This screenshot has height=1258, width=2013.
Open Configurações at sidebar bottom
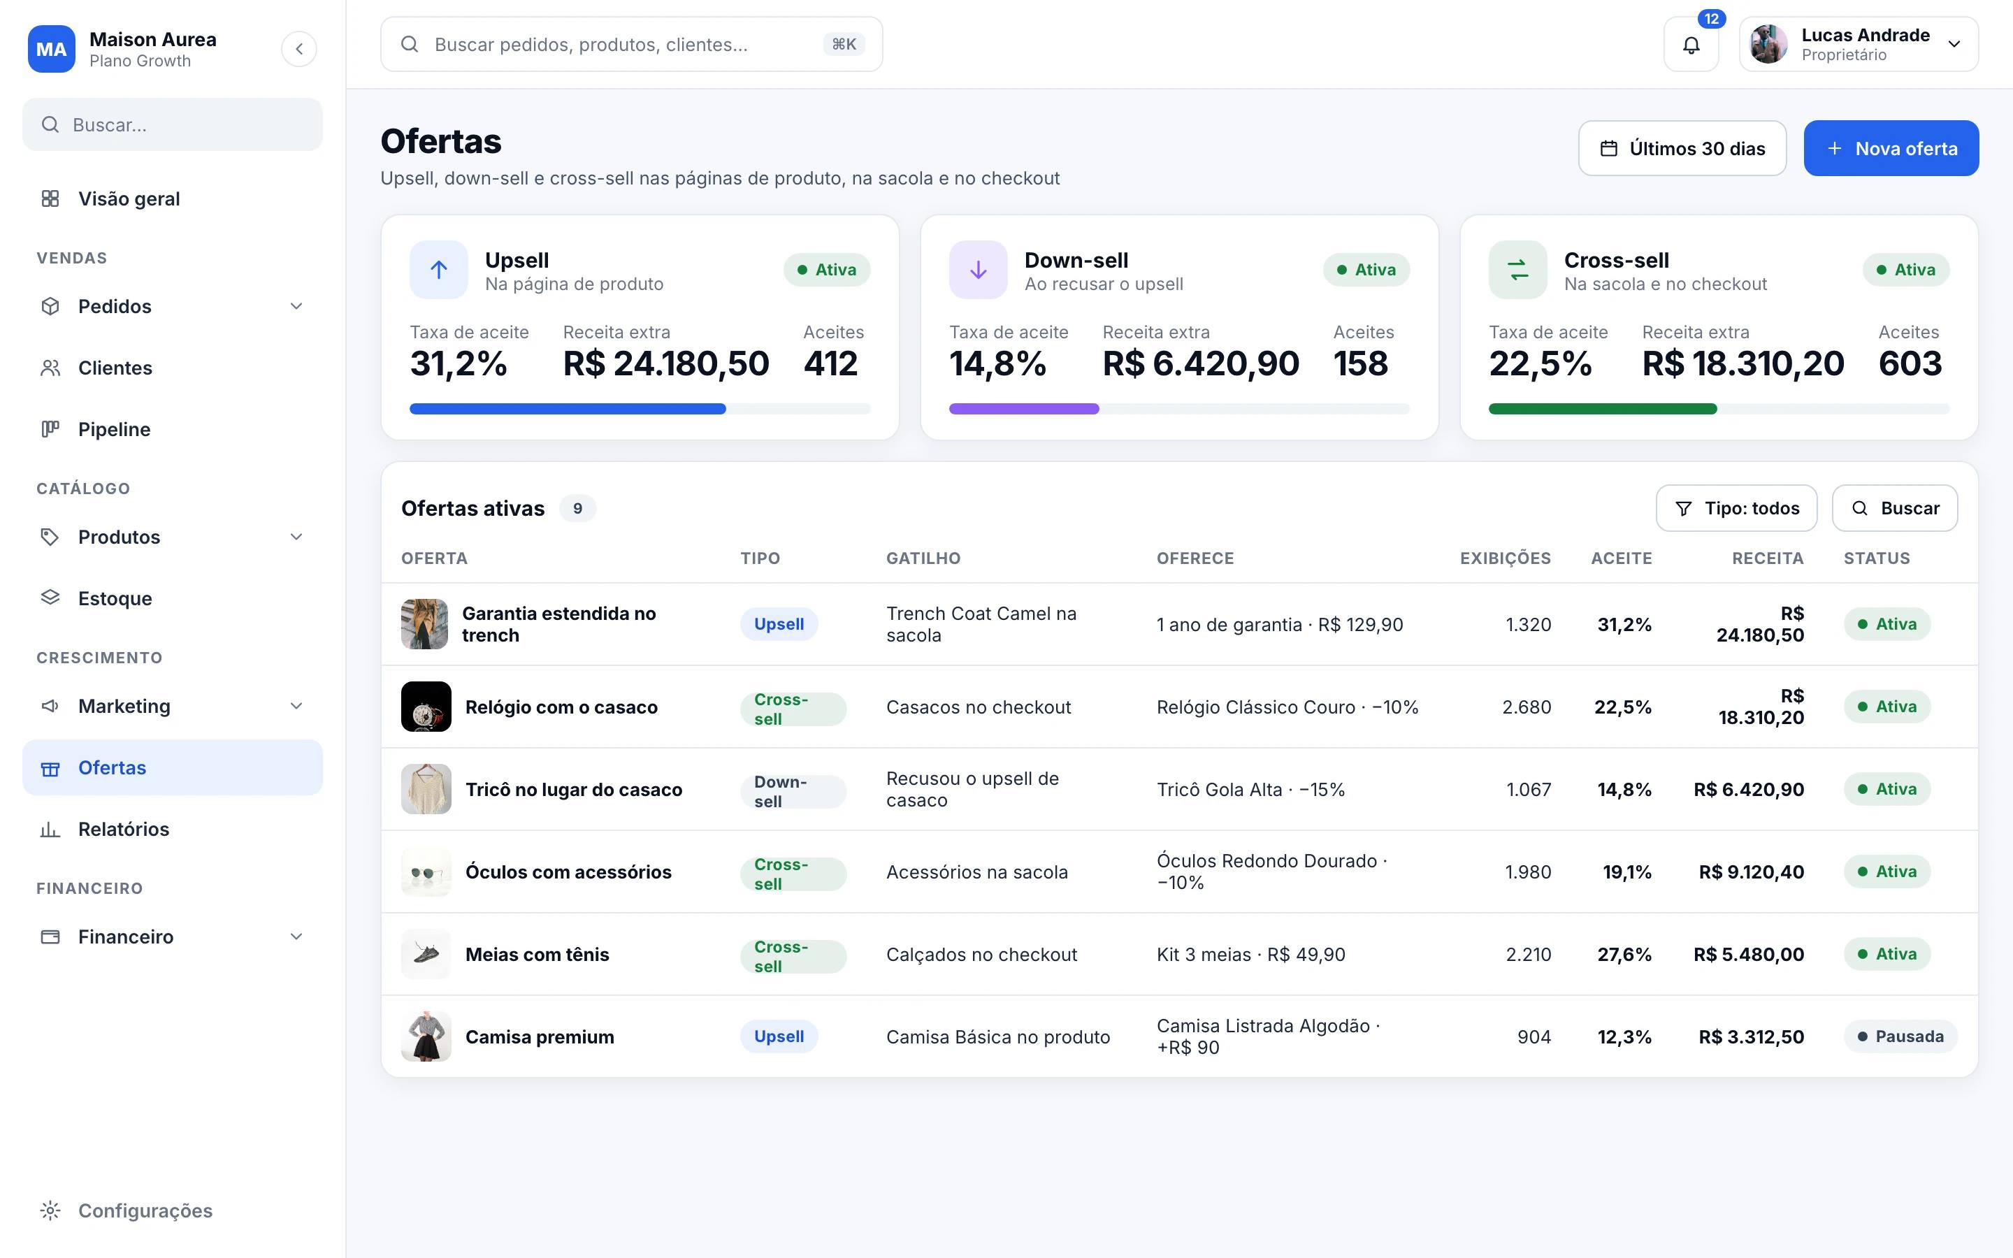pos(172,1210)
